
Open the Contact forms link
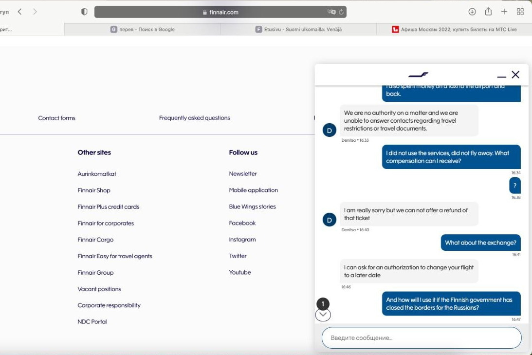pyautogui.click(x=56, y=118)
